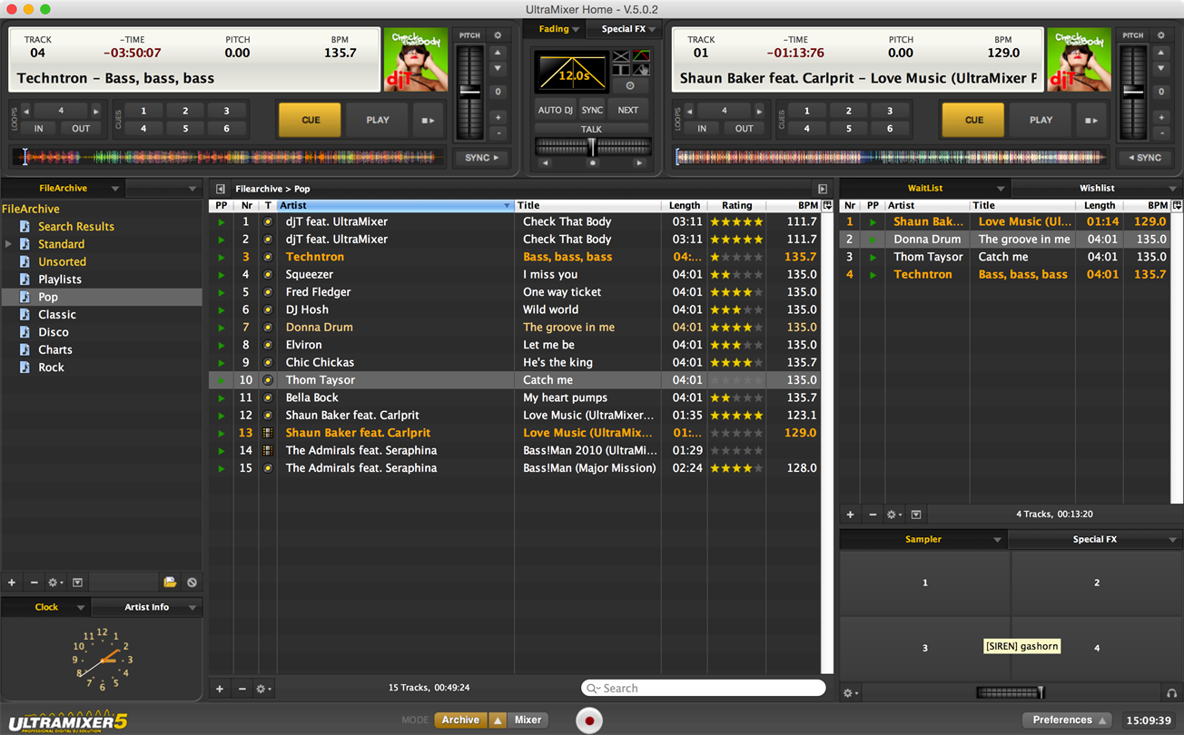Open the Sampler dropdown arrow
This screenshot has width=1184, height=735.
(x=997, y=540)
